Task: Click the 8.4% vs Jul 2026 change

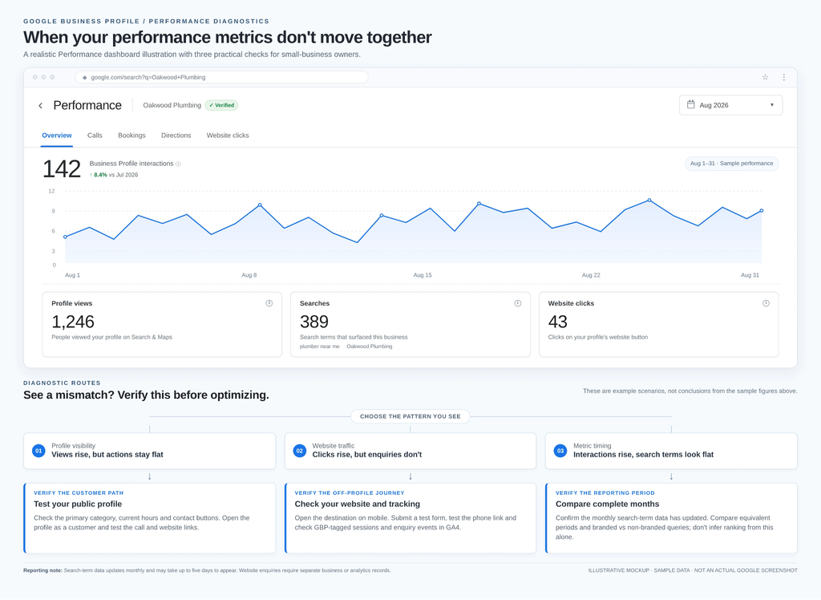Action: click(x=114, y=175)
